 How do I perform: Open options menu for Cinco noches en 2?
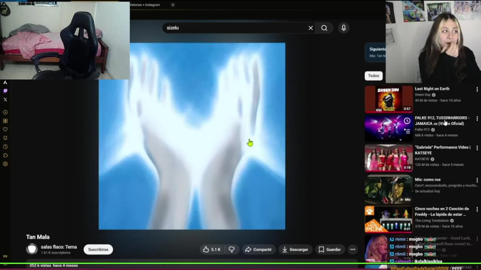tap(477, 210)
